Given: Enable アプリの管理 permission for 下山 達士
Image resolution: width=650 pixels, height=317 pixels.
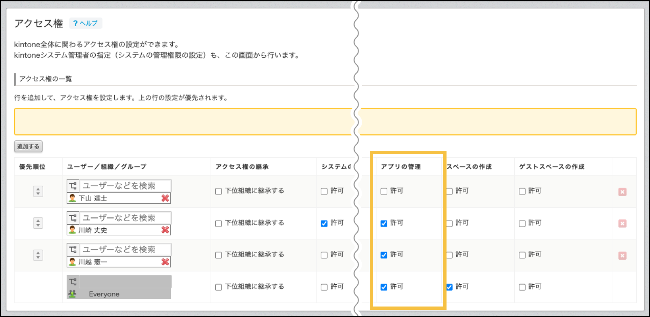Looking at the screenshot, I should tap(384, 192).
